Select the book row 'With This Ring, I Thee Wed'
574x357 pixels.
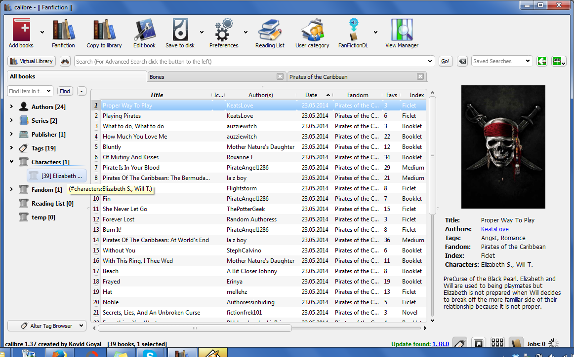point(258,260)
